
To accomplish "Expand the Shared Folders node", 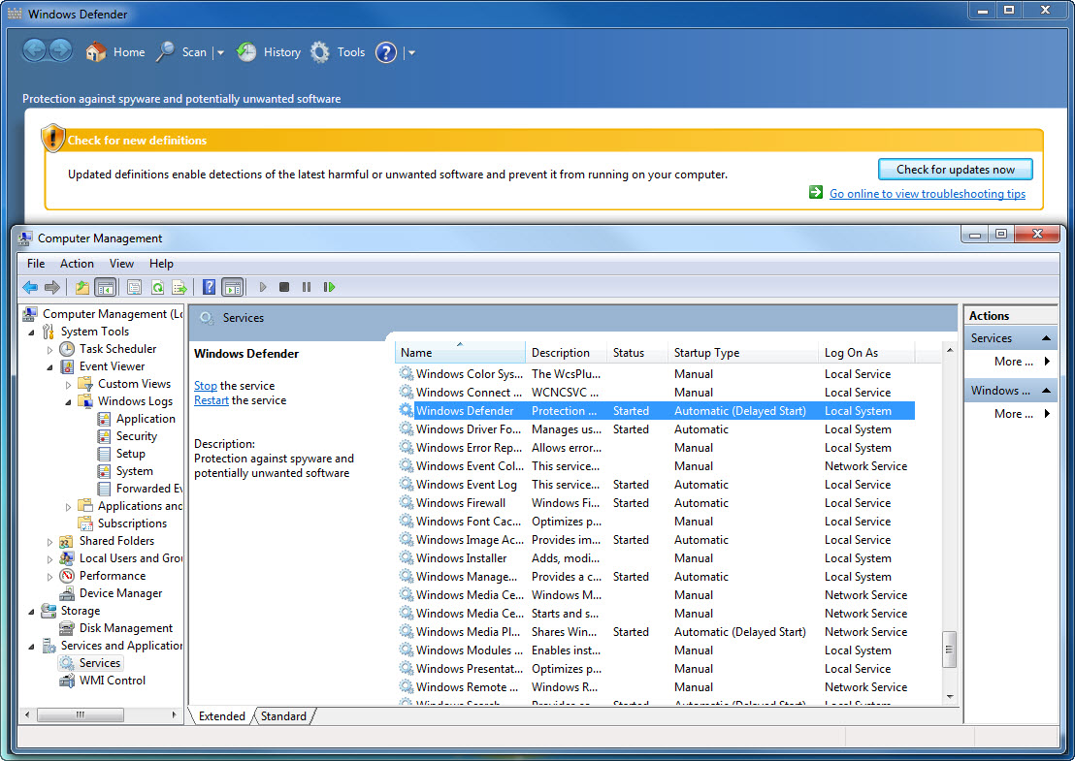I will pyautogui.click(x=49, y=542).
